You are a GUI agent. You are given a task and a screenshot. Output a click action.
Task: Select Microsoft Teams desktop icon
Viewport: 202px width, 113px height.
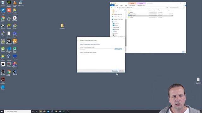(x=15, y=34)
